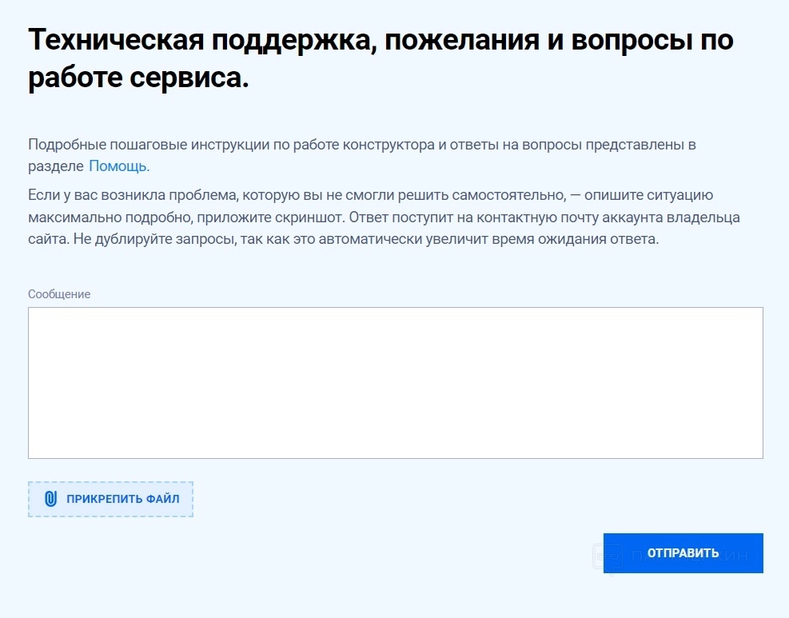Click the heading 'Техническая поддержка, пожелания'
The image size is (789, 618).
(381, 58)
